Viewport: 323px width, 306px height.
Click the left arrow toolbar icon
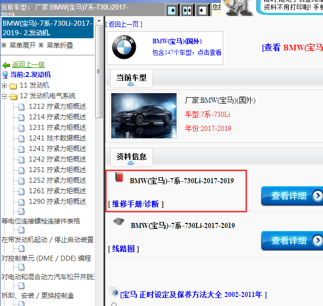click(x=202, y=10)
